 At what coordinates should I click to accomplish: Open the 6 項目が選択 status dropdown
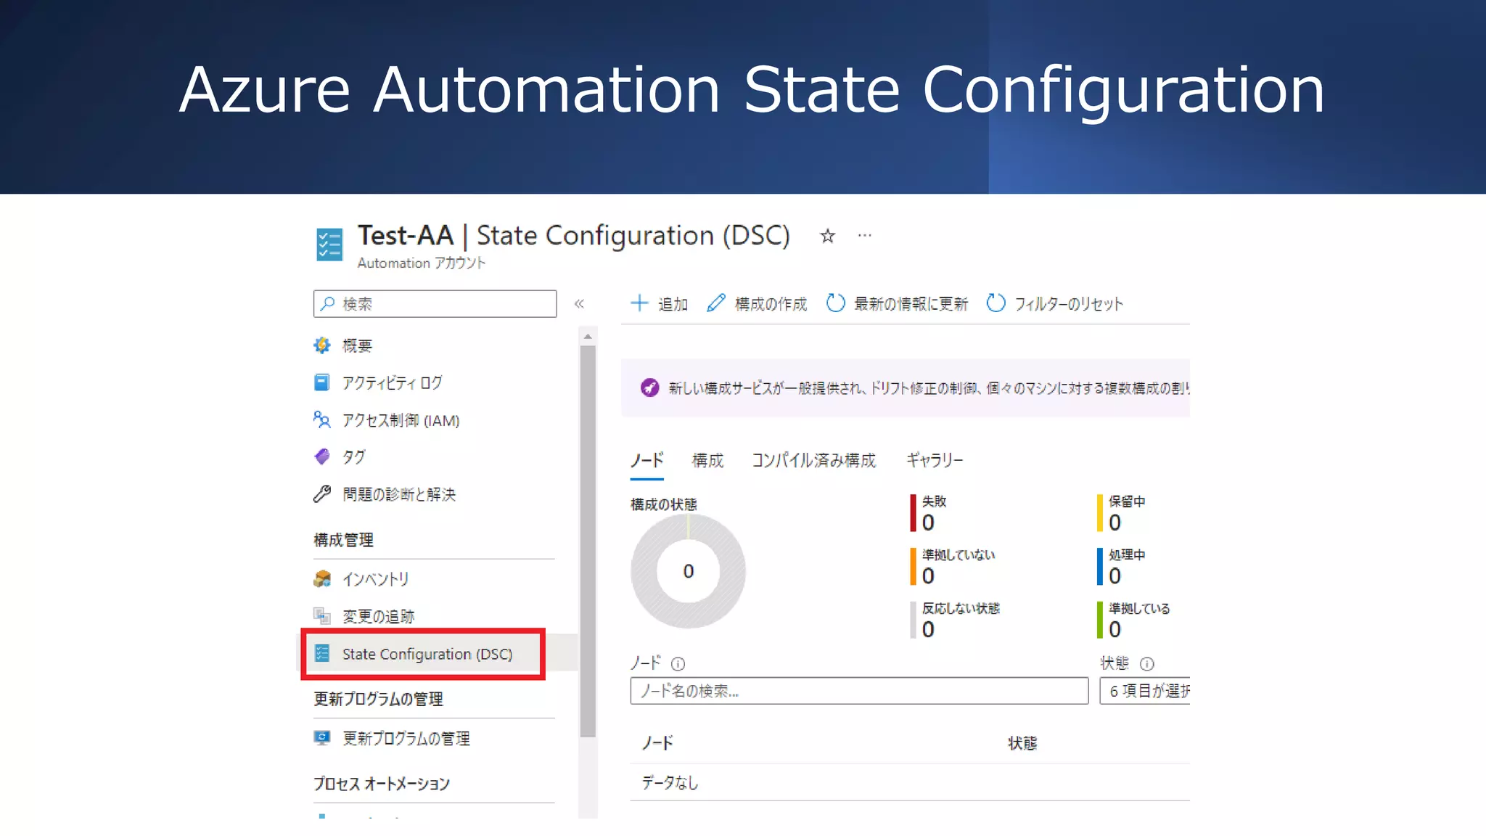pyautogui.click(x=1145, y=691)
